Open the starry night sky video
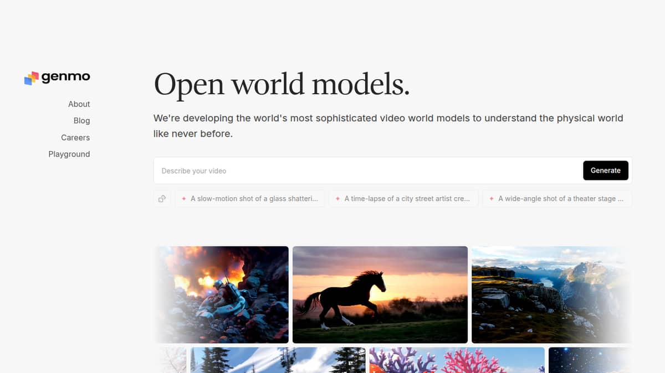The height and width of the screenshot is (373, 665). [x=590, y=360]
